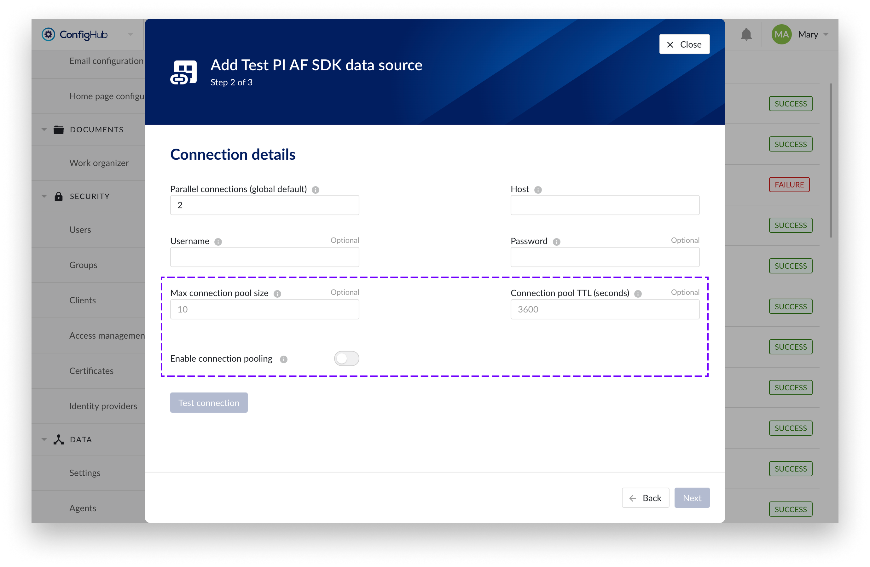
Task: Open the Host field info tooltip
Action: tap(538, 190)
